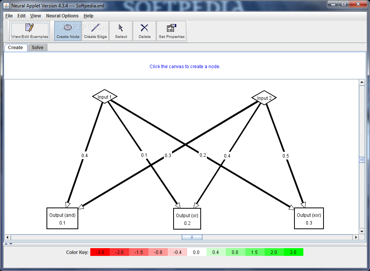Viewport: 370px width, 271px height.
Task: Click the 0.5 edge weight label
Action: (286, 156)
